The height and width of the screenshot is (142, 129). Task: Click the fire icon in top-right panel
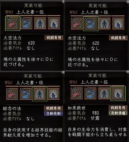click(x=77, y=24)
